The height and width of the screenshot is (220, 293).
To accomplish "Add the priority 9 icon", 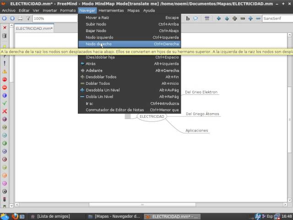I will click(5, 183).
